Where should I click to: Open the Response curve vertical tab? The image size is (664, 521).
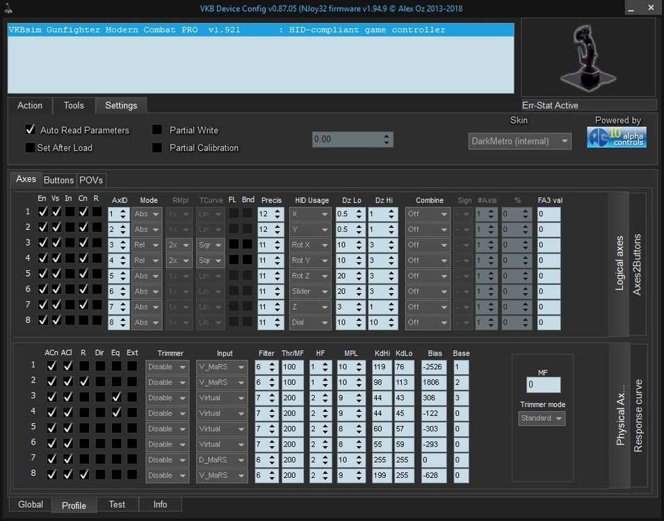click(638, 415)
